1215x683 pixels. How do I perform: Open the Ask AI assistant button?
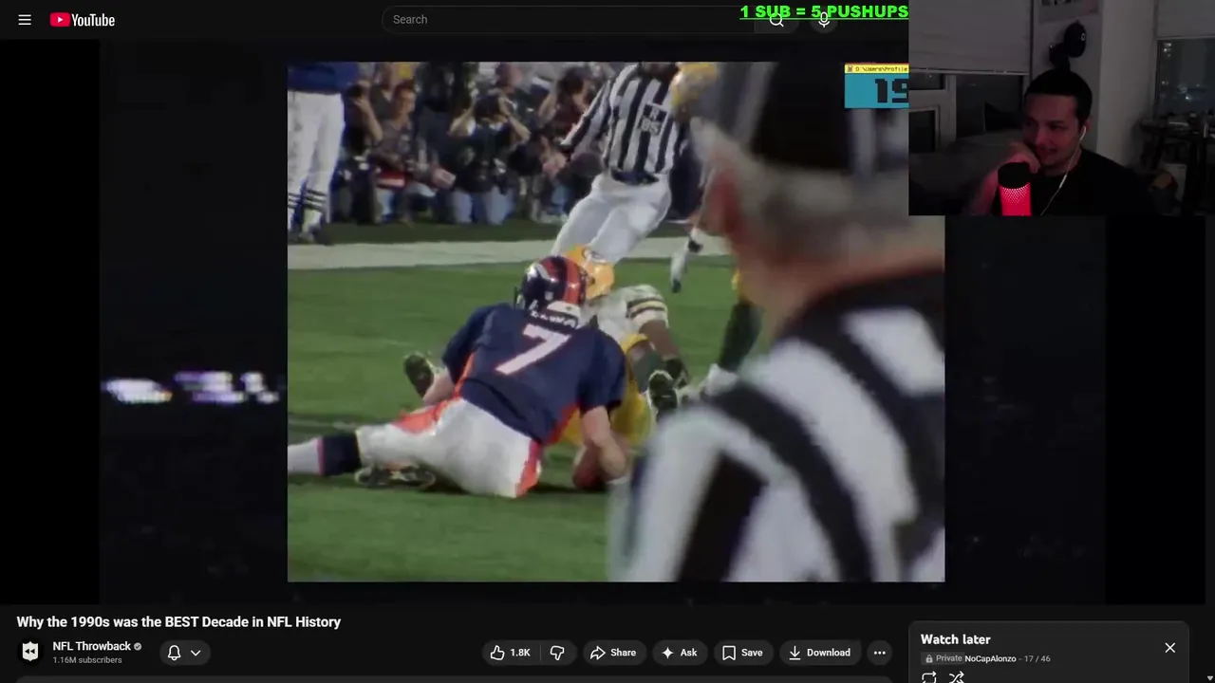coord(680,653)
